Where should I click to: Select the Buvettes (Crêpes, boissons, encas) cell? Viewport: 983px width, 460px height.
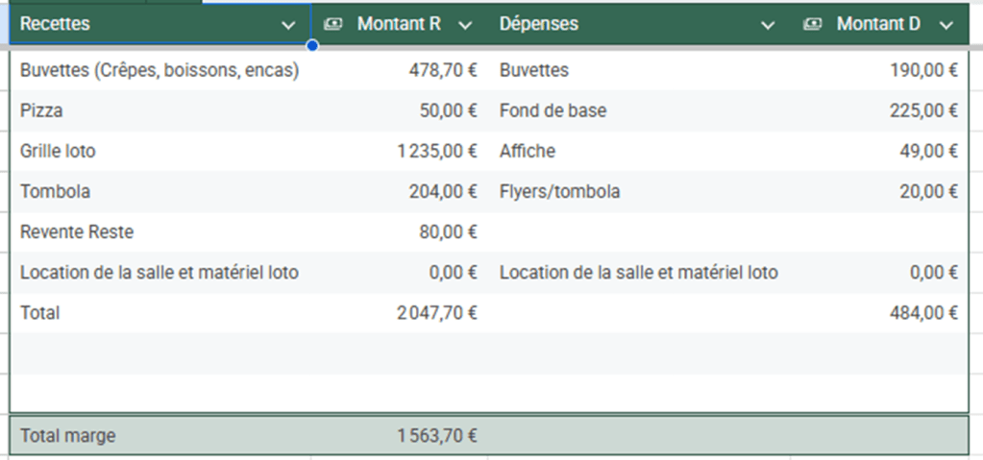coord(160,70)
